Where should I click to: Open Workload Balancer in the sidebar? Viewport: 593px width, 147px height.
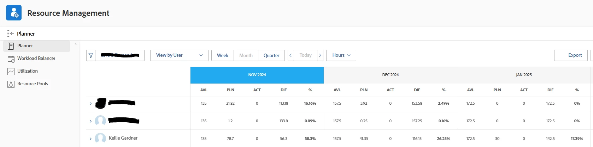point(36,59)
